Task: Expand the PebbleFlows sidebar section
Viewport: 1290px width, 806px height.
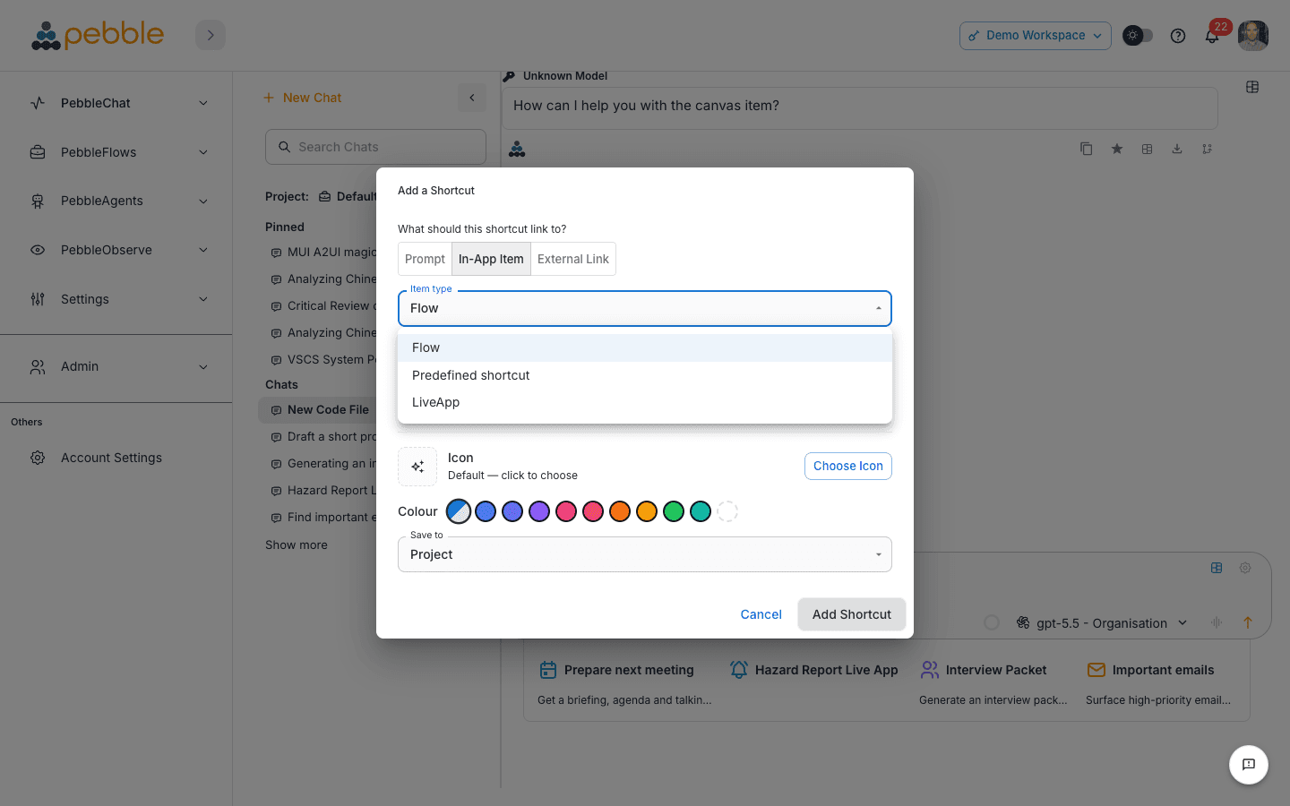Action: pos(116,152)
